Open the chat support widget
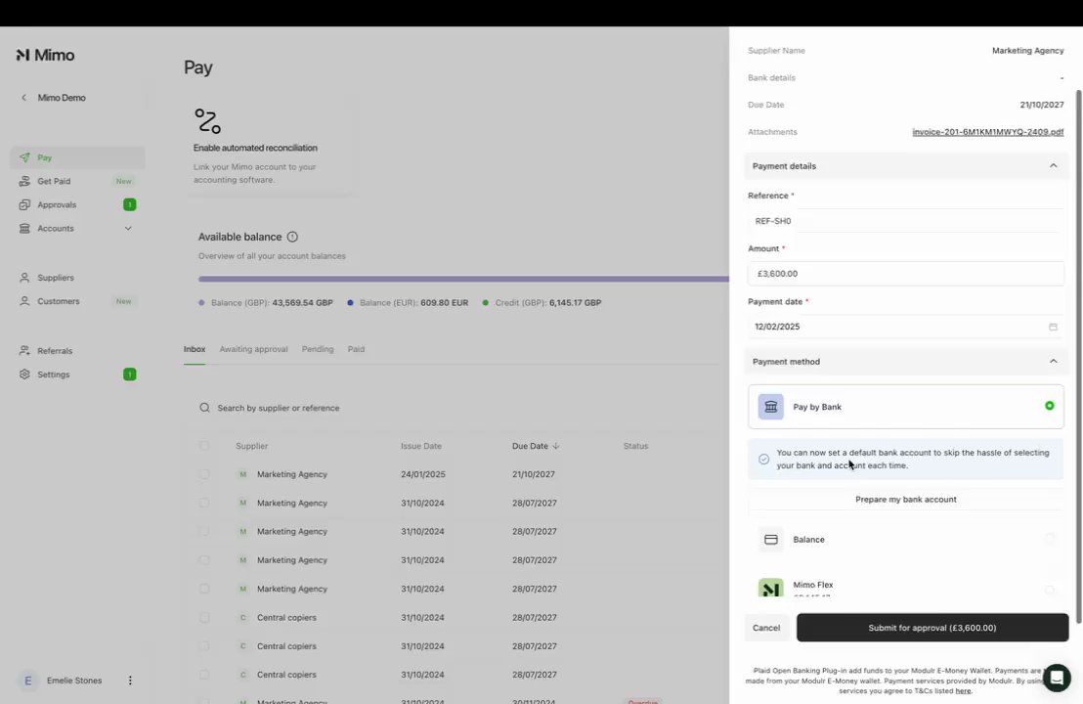Viewport: 1083px width, 704px height. [x=1057, y=678]
